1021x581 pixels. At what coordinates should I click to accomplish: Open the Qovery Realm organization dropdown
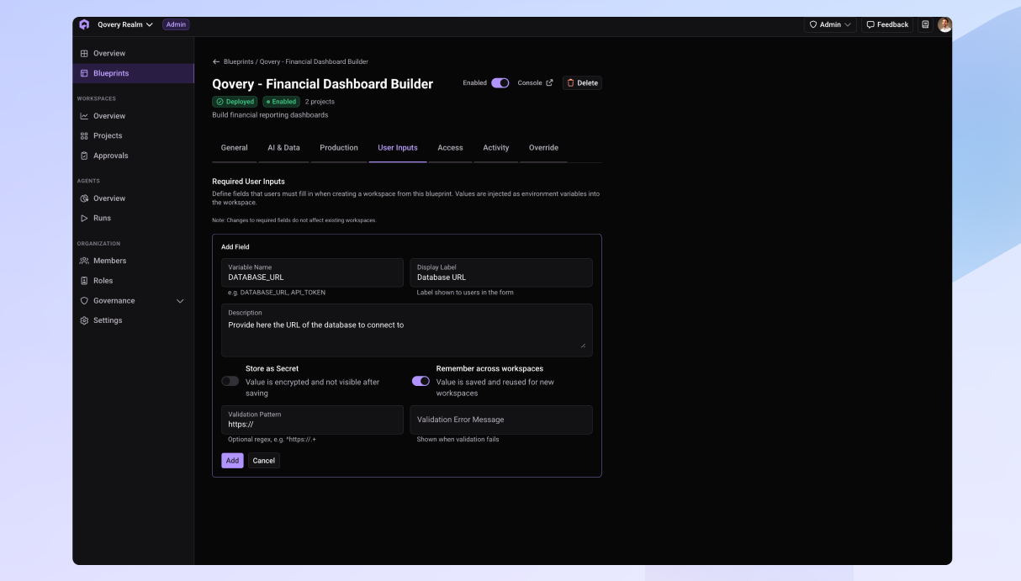click(125, 24)
